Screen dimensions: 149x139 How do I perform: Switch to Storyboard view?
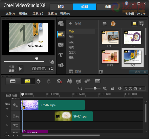click(13, 81)
